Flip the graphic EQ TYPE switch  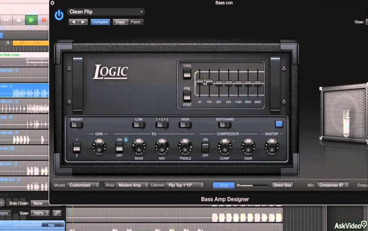[x=187, y=74]
